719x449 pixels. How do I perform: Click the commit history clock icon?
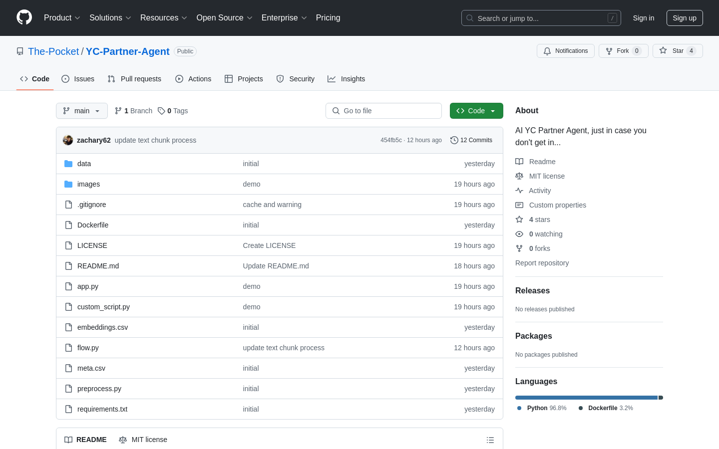coord(454,140)
